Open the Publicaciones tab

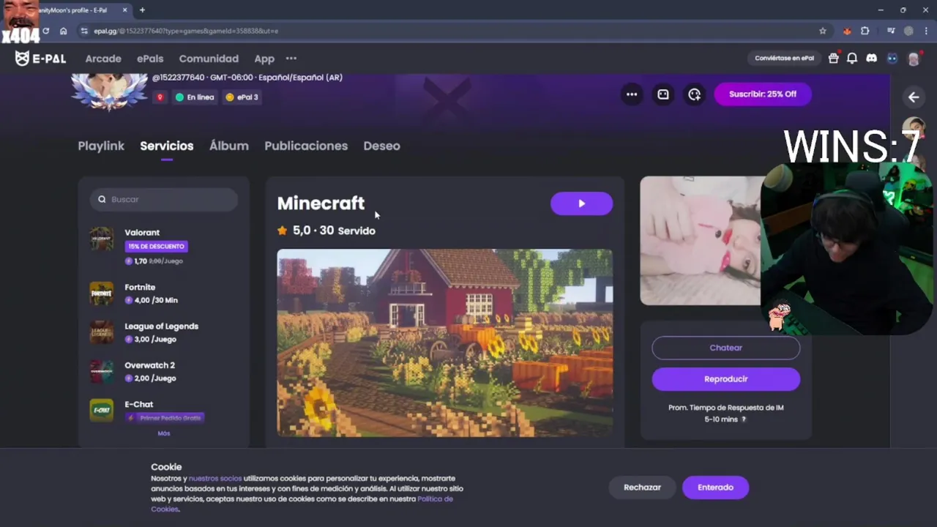306,146
